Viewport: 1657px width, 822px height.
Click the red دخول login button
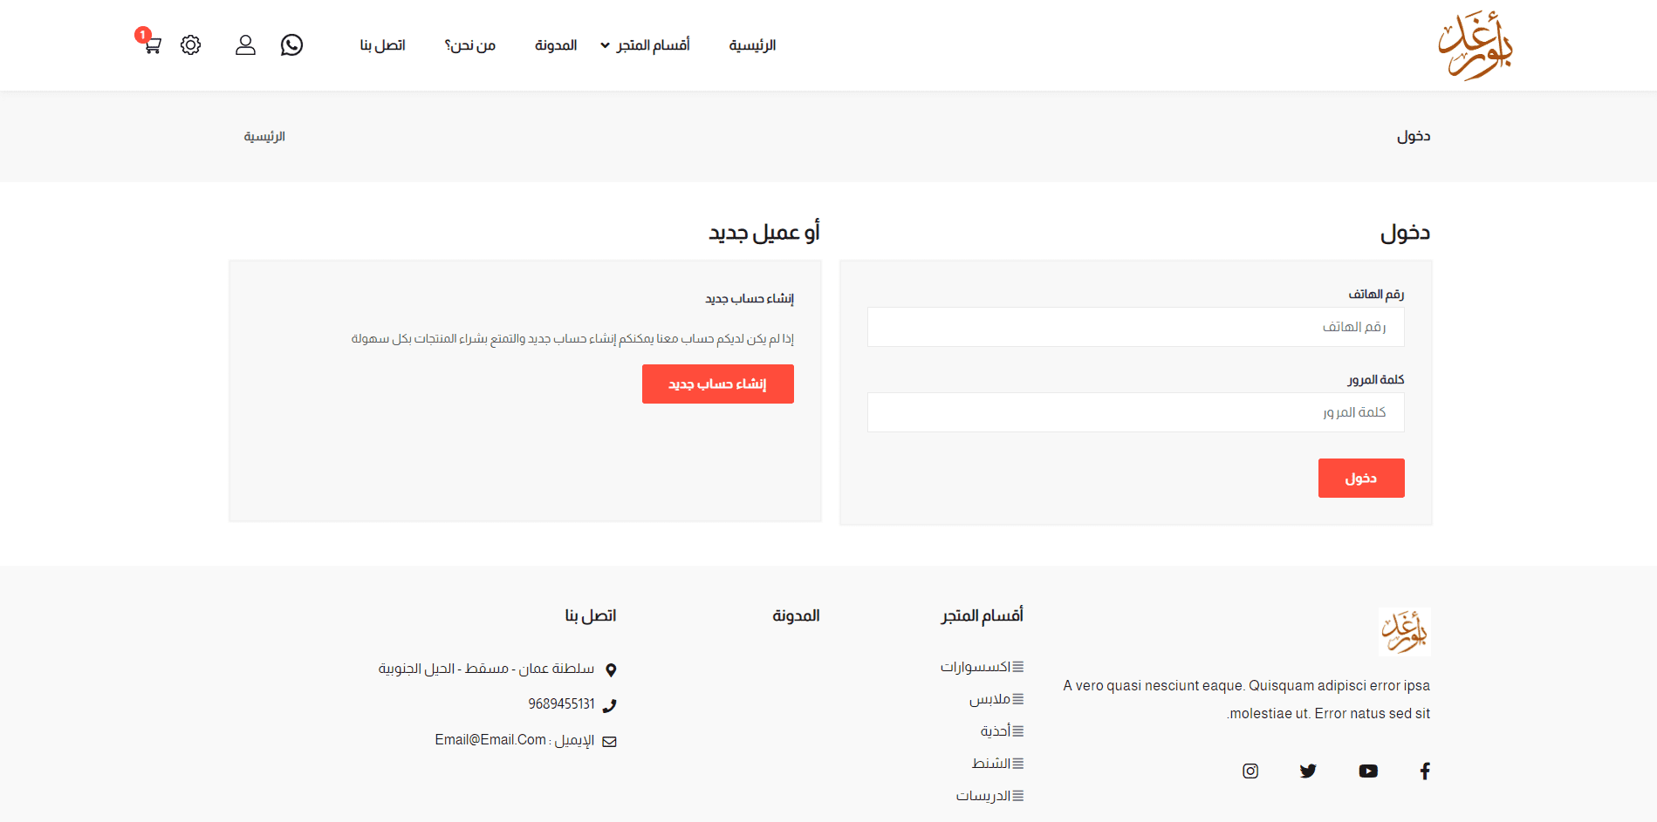click(1360, 478)
